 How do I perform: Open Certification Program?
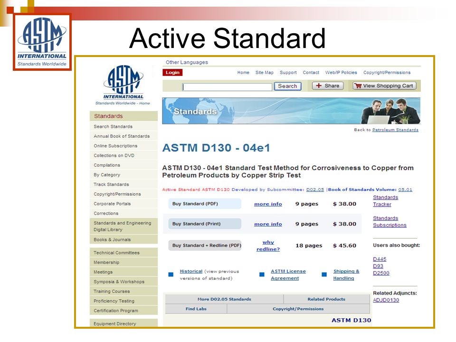tap(123, 311)
